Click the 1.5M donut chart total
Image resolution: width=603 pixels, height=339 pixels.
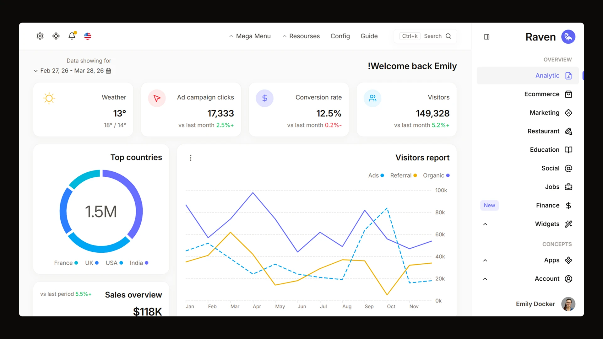[x=101, y=212]
